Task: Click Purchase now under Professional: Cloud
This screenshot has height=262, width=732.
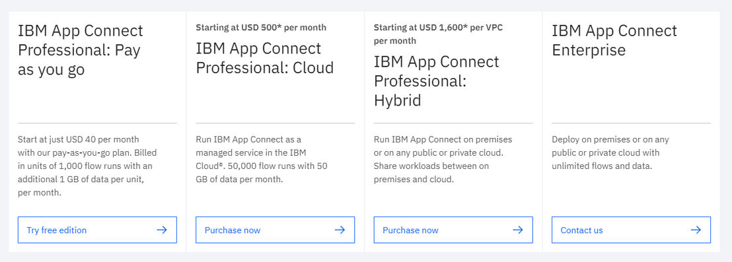Action: (x=275, y=230)
